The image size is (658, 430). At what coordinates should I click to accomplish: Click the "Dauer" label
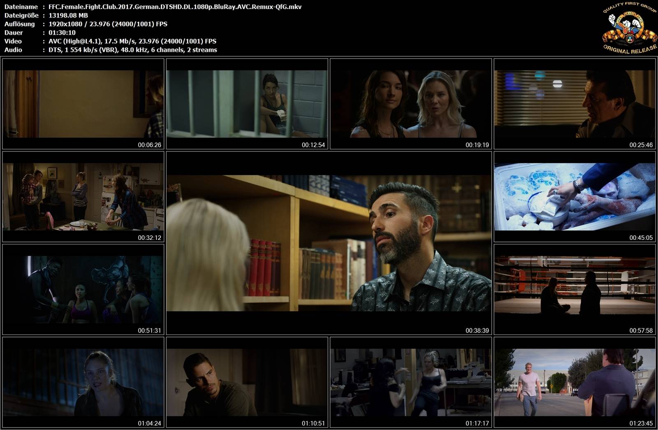pos(14,33)
